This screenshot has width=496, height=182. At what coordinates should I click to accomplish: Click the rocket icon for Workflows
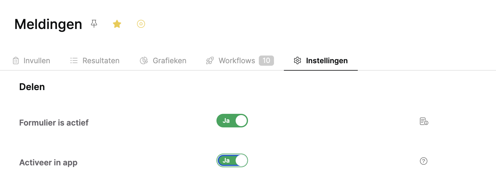tap(210, 60)
